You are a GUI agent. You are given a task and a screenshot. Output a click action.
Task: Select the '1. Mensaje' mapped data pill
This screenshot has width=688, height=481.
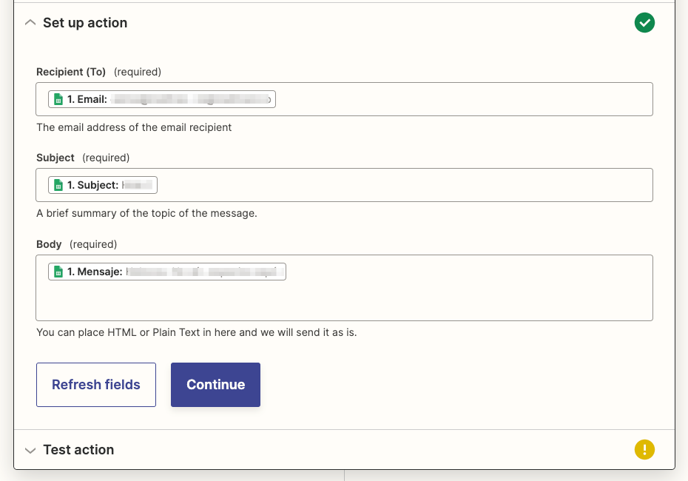point(167,272)
